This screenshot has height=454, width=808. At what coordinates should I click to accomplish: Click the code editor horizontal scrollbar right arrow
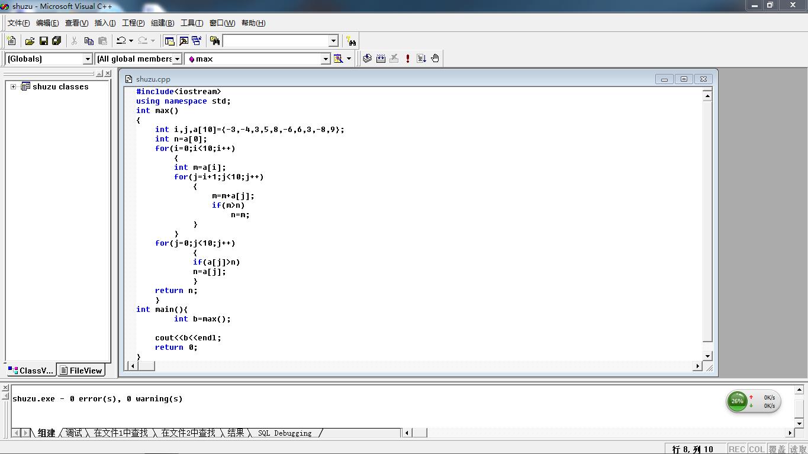[x=697, y=366]
